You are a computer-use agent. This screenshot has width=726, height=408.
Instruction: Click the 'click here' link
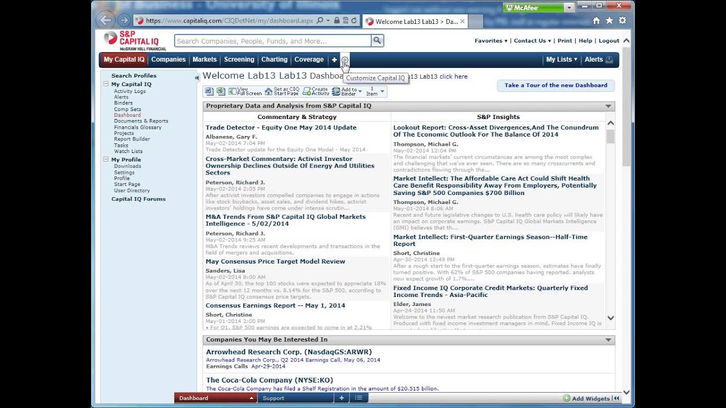(x=453, y=76)
